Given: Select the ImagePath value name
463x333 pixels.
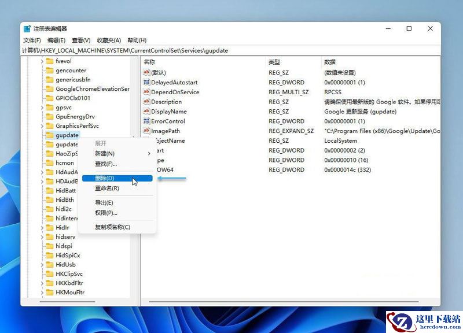Looking at the screenshot, I should click(166, 131).
